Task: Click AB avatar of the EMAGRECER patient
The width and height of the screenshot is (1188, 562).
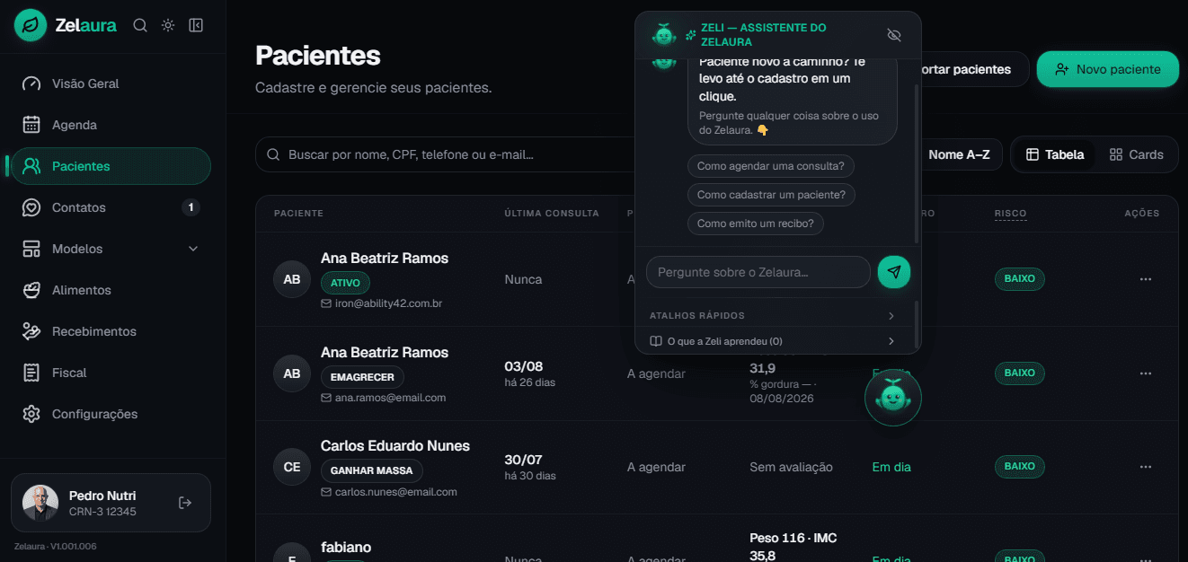Action: (292, 373)
